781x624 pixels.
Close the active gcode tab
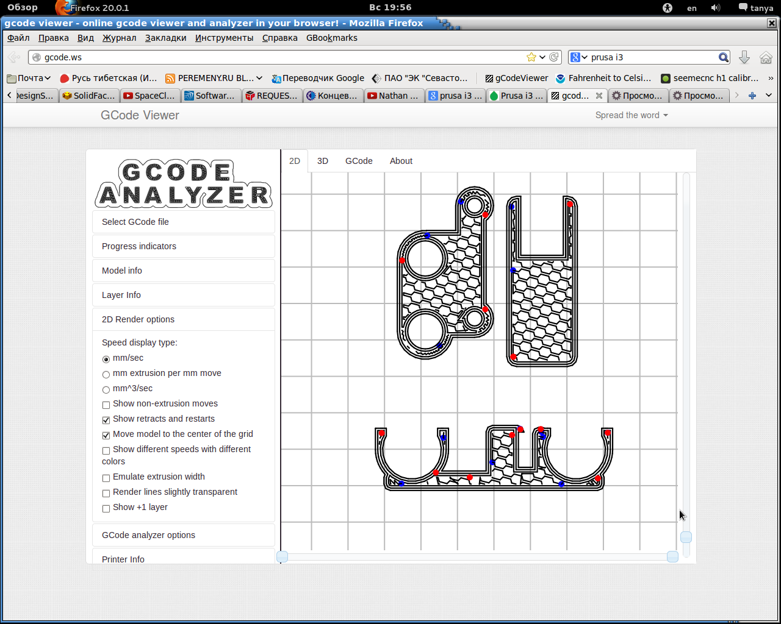pos(599,96)
